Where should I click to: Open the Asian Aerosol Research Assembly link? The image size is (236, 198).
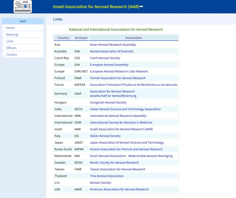tap(113, 45)
